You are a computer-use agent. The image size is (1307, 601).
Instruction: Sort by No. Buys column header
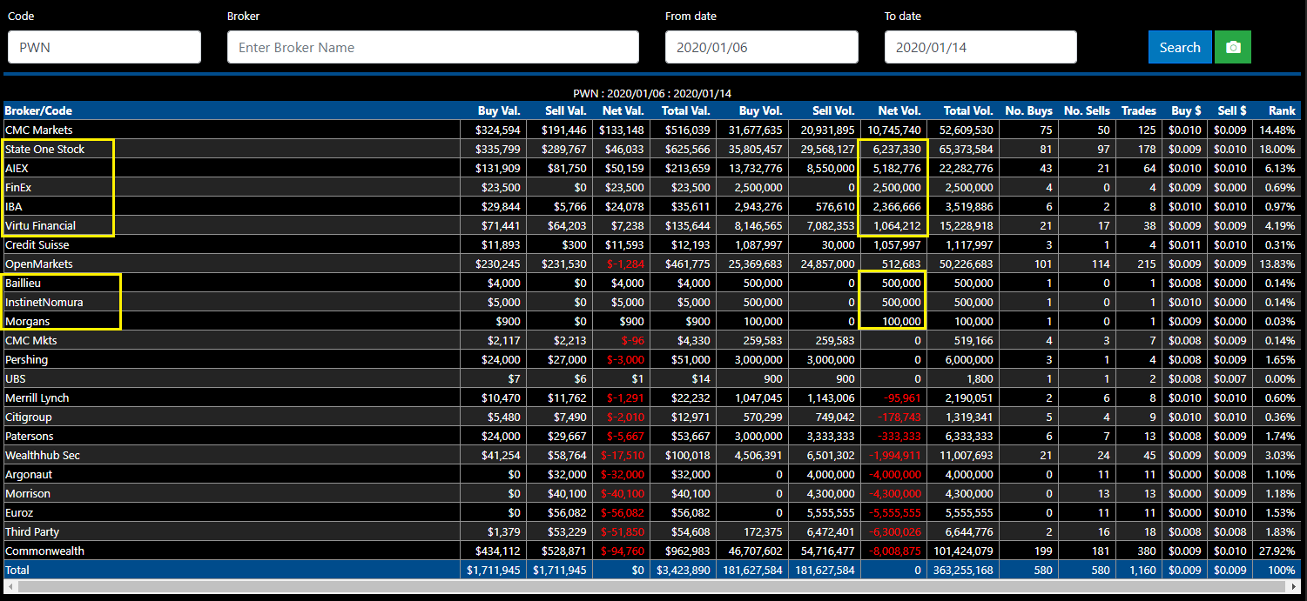1028,110
